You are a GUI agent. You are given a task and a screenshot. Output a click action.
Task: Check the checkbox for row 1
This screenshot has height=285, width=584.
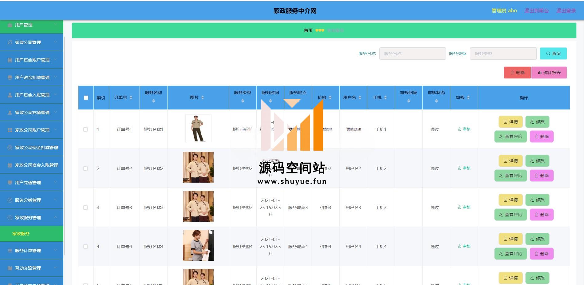(x=85, y=129)
